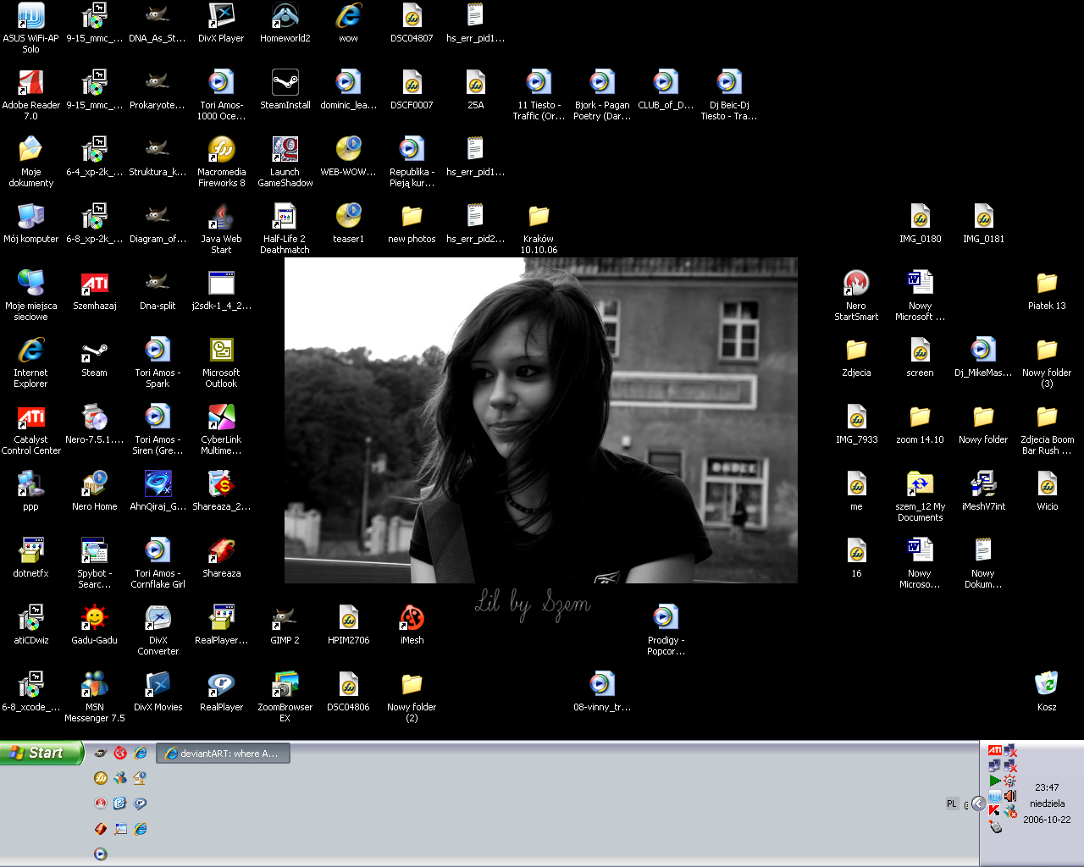Viewport: 1084px width, 867px height.
Task: Launch DivX Converter shortcut
Action: (x=158, y=629)
